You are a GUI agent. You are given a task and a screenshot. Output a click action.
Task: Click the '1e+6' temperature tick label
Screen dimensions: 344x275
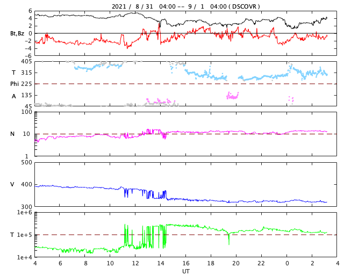[x=25, y=212]
